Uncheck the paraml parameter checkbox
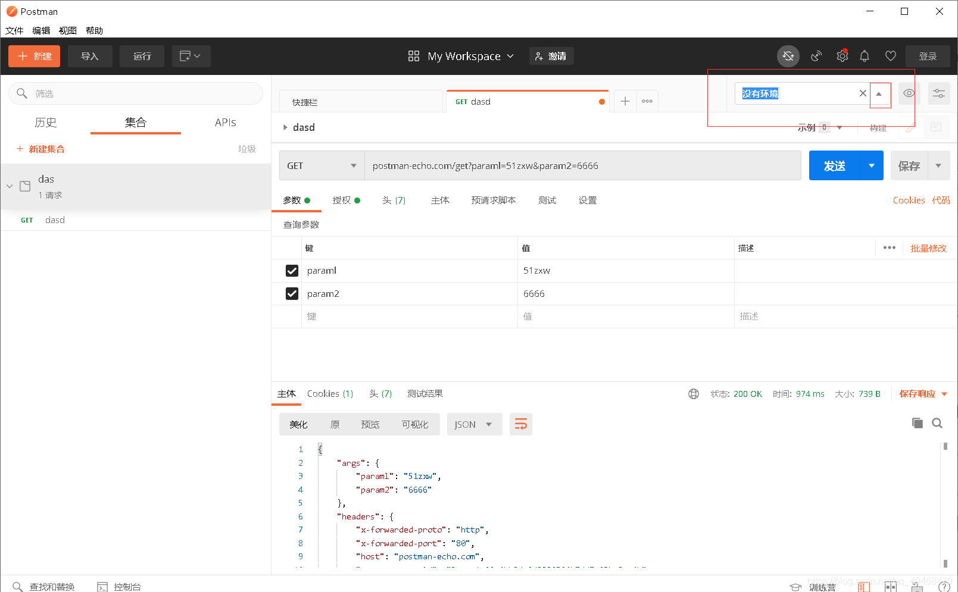The height and width of the screenshot is (592, 958). [x=292, y=271]
